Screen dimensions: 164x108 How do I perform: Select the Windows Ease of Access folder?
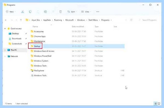[x=77, y=51]
